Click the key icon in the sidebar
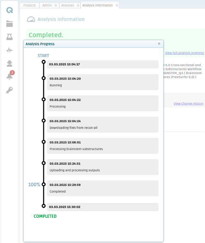This screenshot has height=243, width=205. tap(10, 90)
